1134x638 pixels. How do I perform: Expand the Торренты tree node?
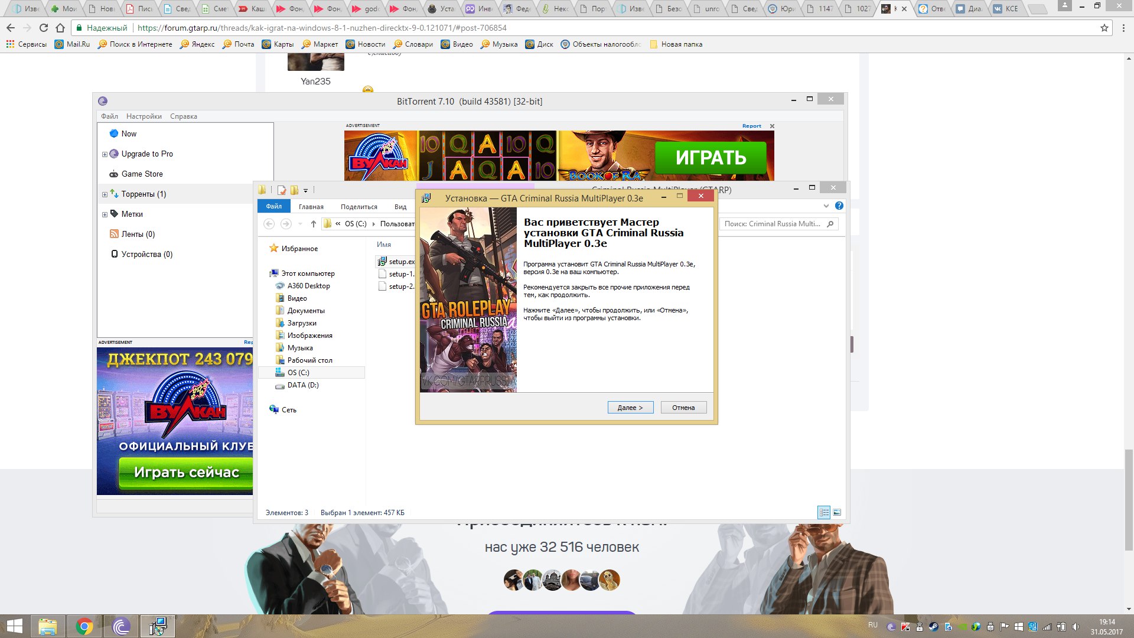point(105,194)
